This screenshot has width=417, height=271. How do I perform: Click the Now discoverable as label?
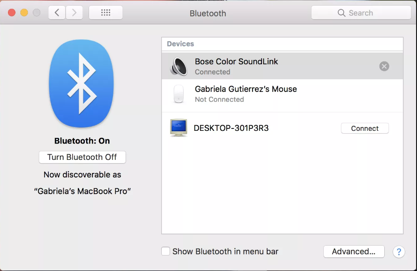pyautogui.click(x=82, y=174)
